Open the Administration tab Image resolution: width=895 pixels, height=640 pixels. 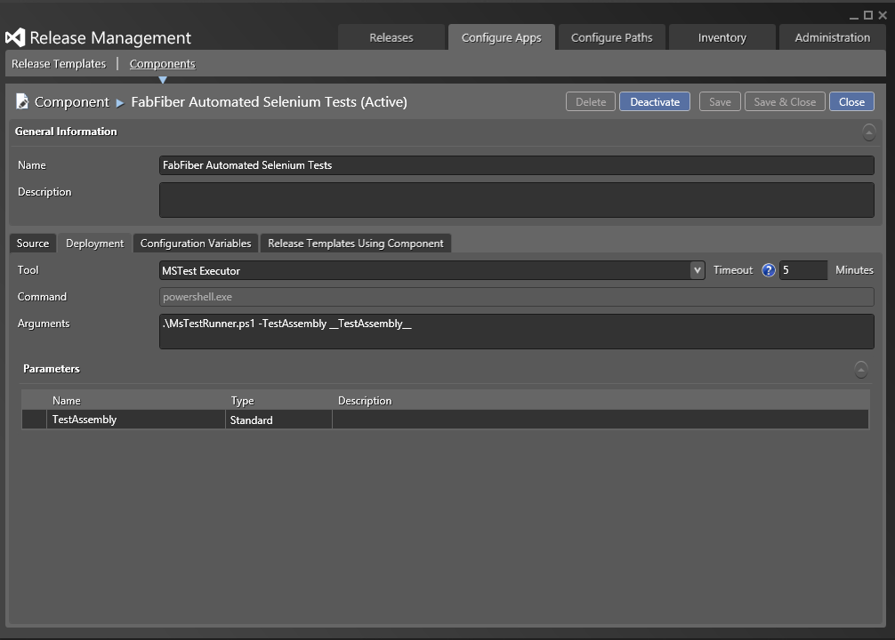[832, 37]
